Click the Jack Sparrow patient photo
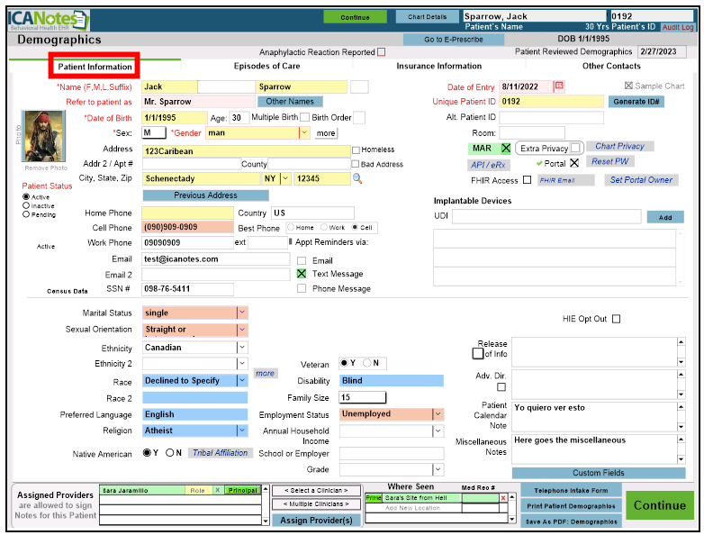The width and height of the screenshot is (704, 535). [x=39, y=136]
